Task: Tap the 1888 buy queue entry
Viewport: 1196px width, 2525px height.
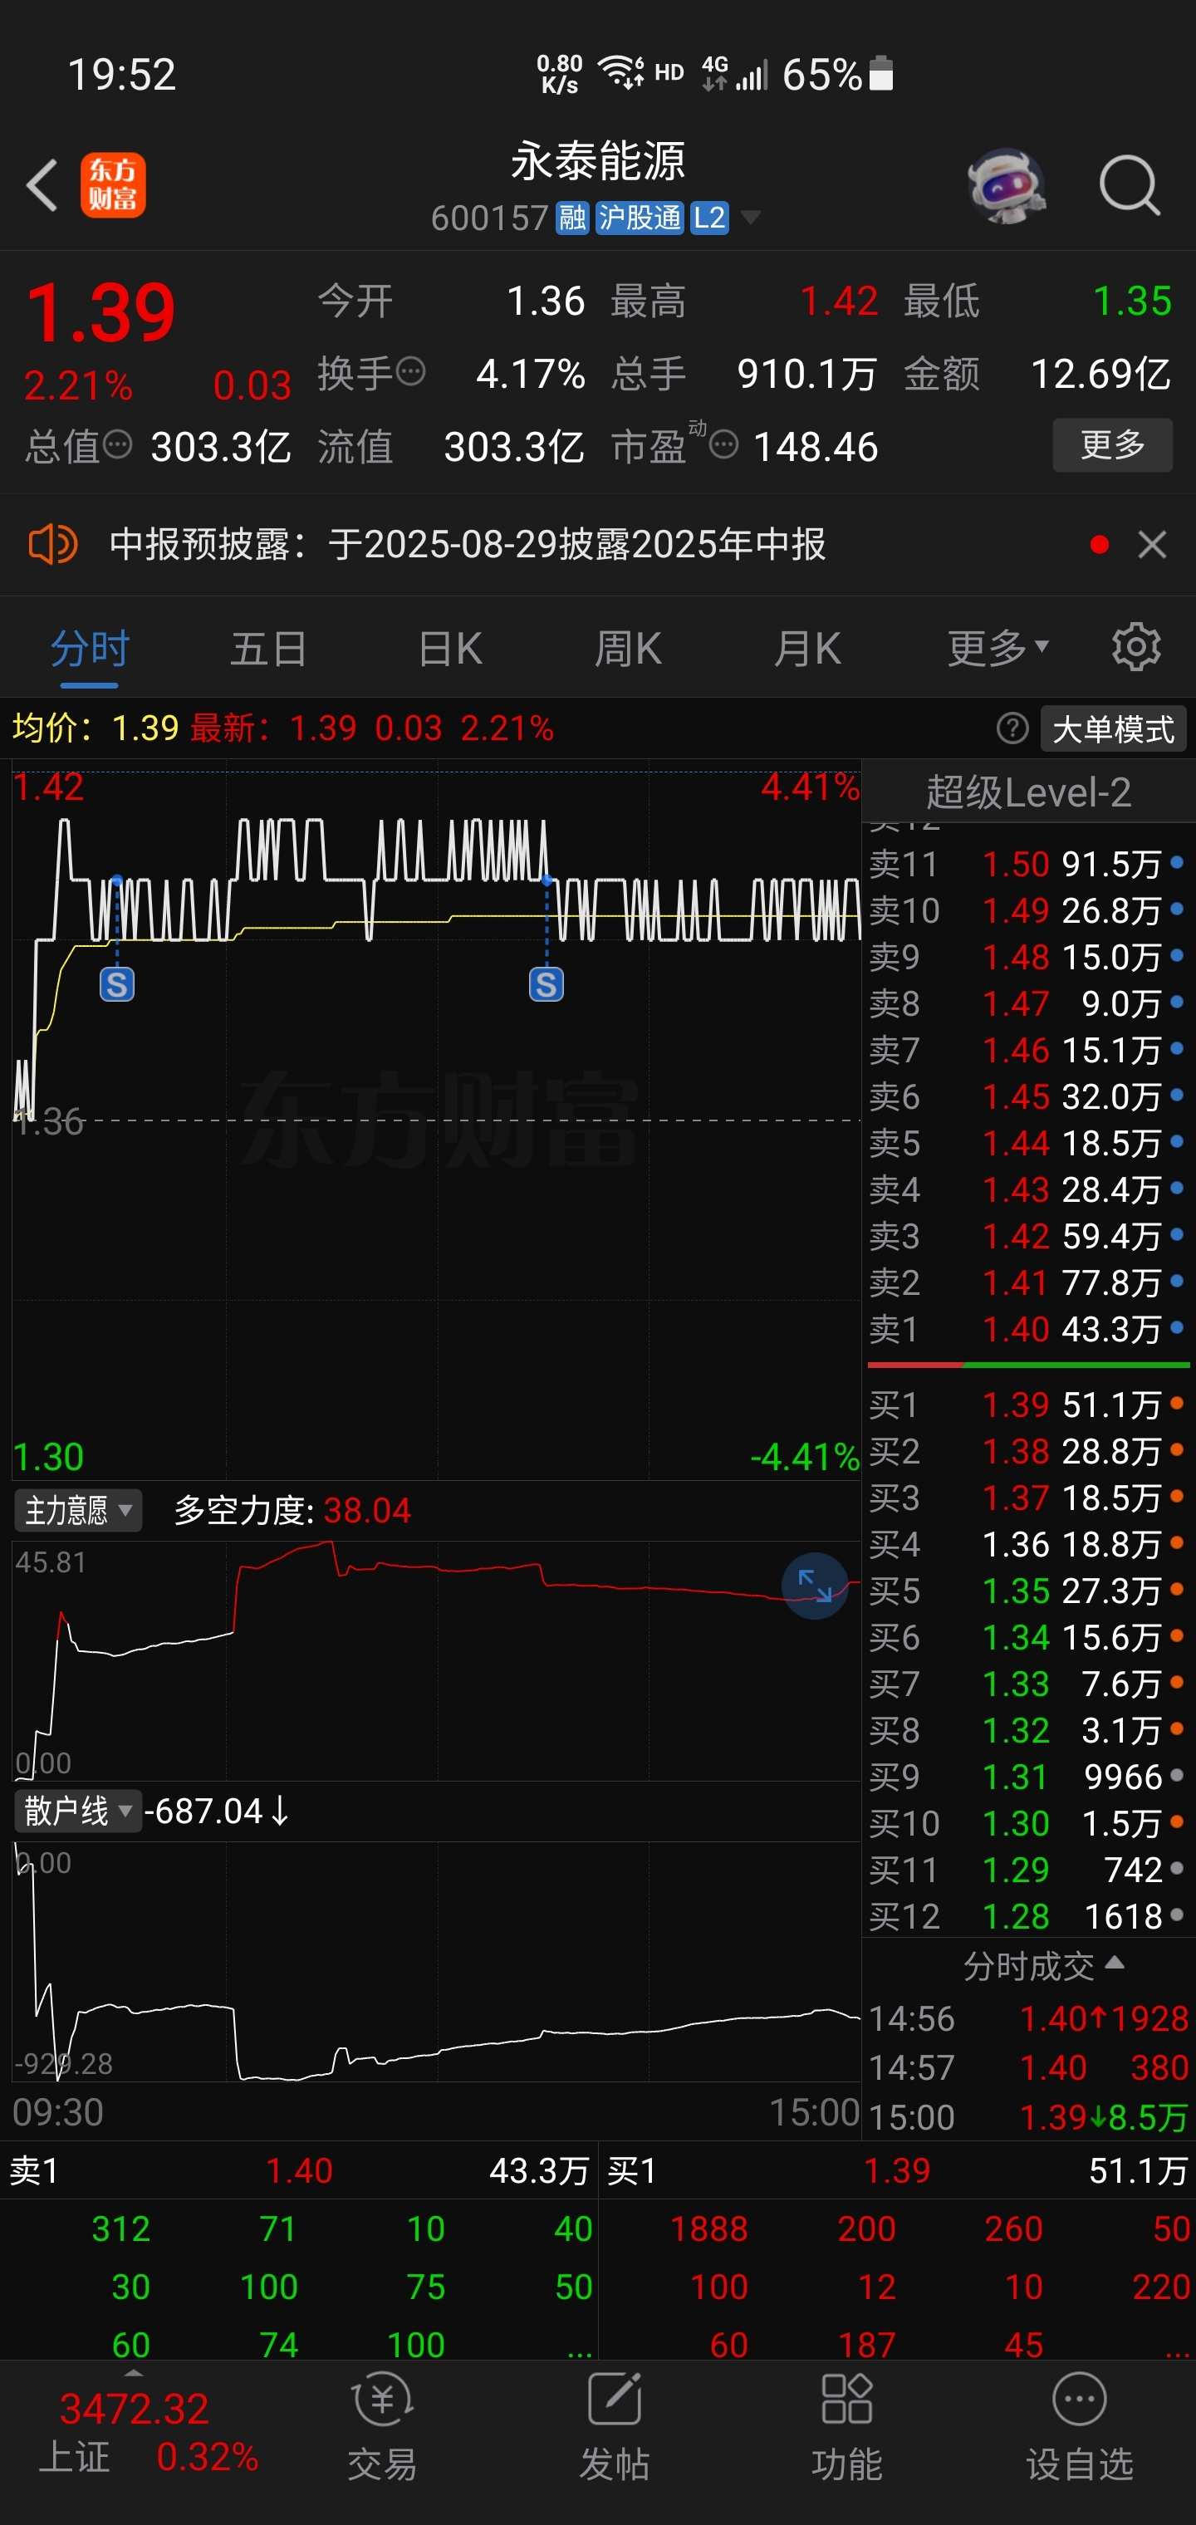Action: pyautogui.click(x=708, y=2229)
